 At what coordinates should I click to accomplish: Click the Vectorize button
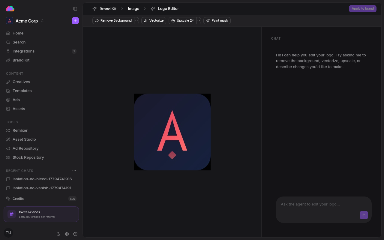(154, 21)
